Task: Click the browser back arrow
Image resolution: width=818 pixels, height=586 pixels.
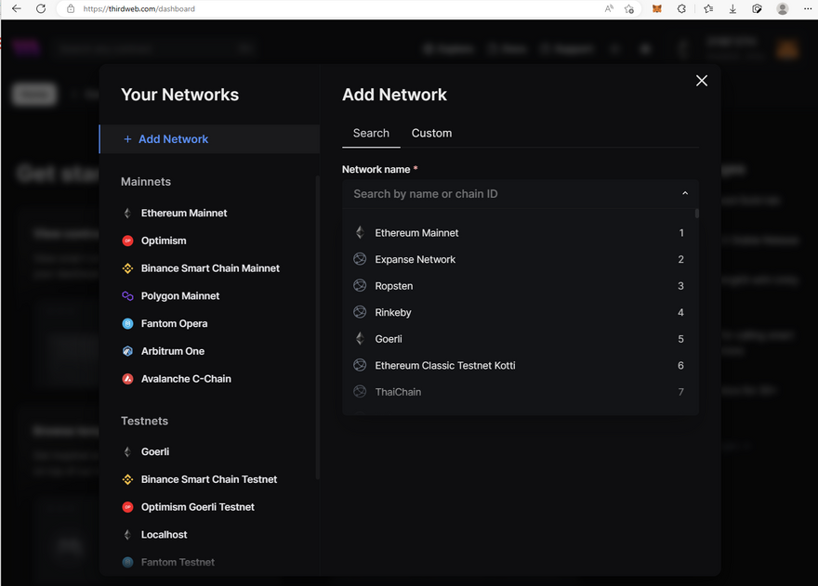Action: coord(16,8)
